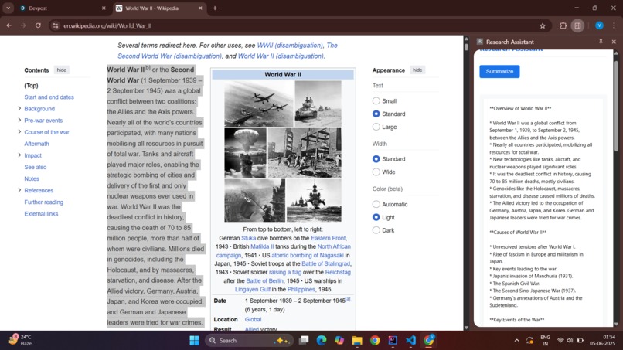Launch Microsoft Edge from taskbar
This screenshot has height=350, width=623.
(322, 340)
